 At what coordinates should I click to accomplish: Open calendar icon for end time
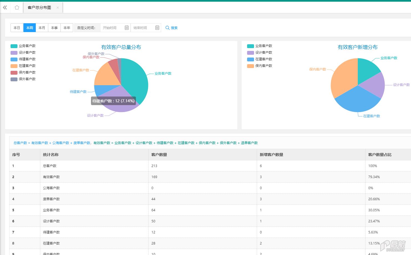coord(157,28)
